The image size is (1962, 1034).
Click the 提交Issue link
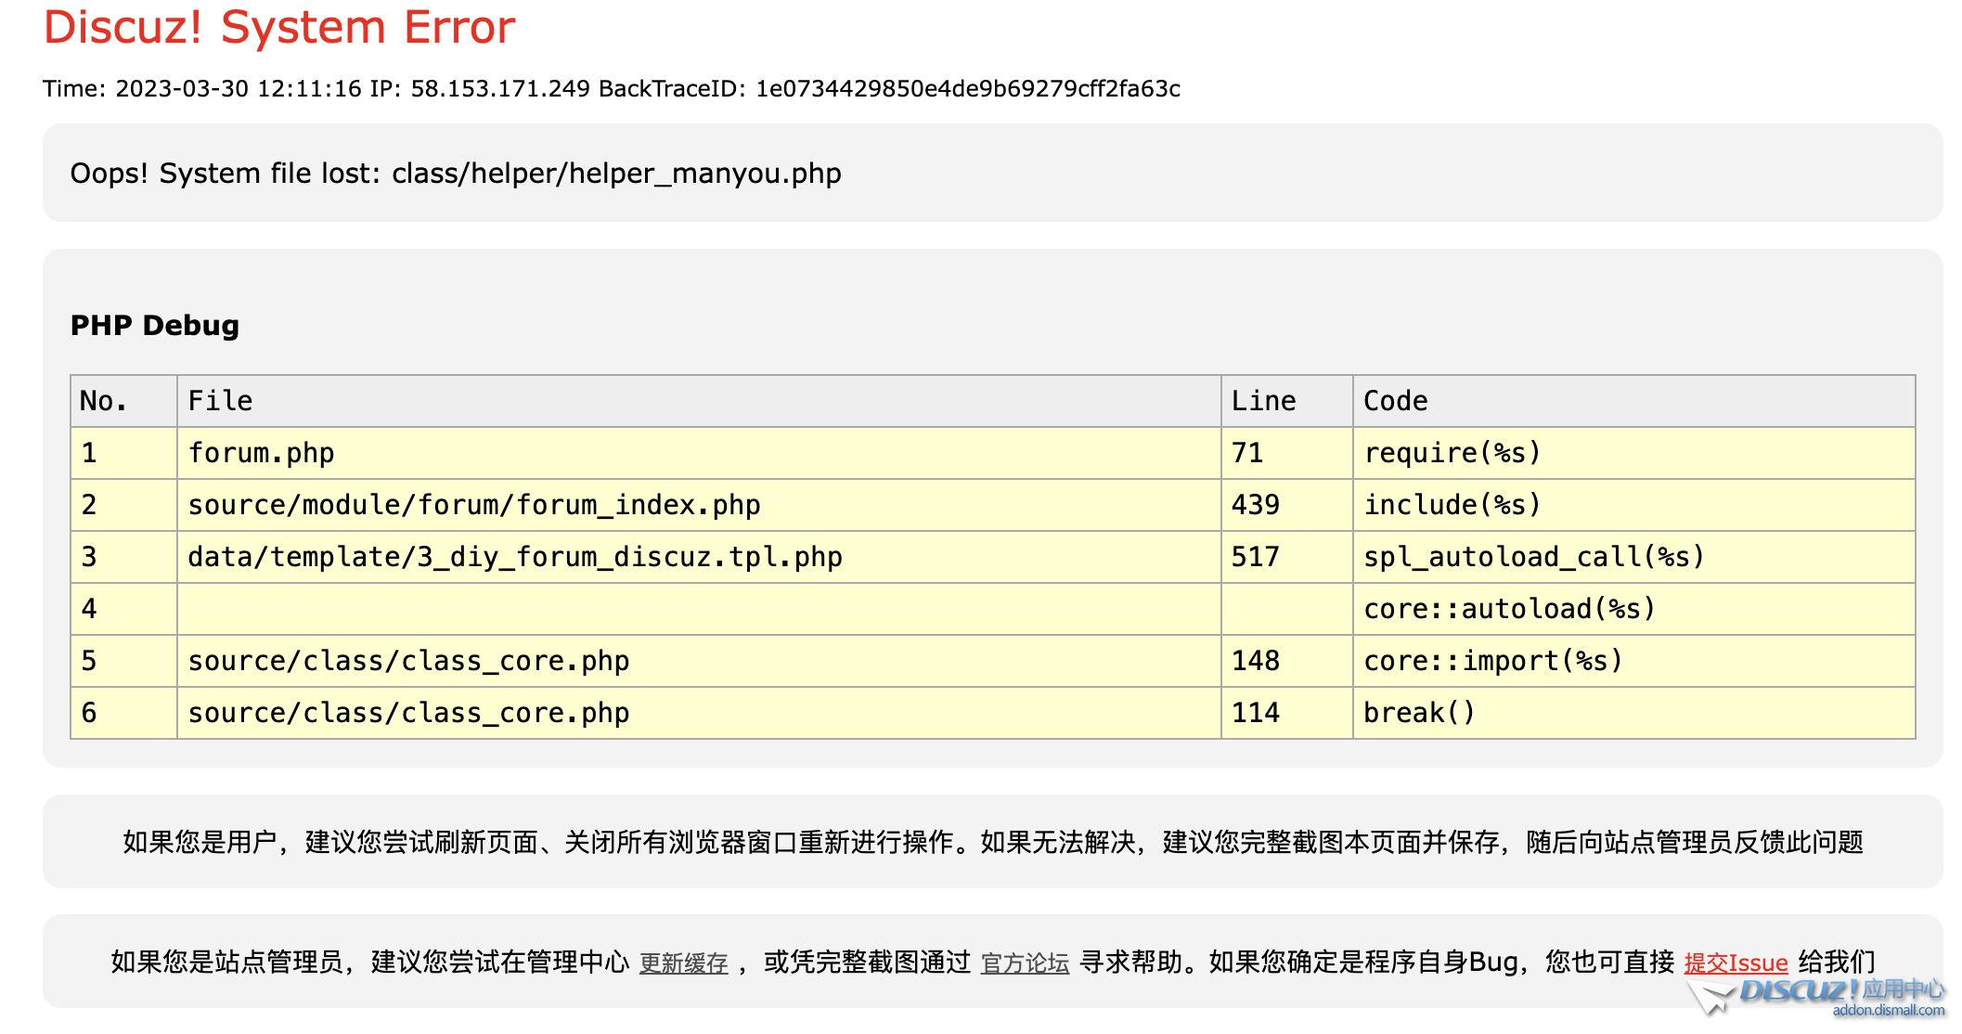(1736, 963)
